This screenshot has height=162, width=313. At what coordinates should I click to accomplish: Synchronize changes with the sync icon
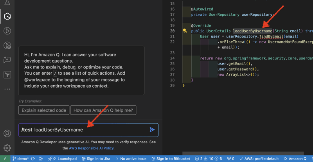pos(33,159)
